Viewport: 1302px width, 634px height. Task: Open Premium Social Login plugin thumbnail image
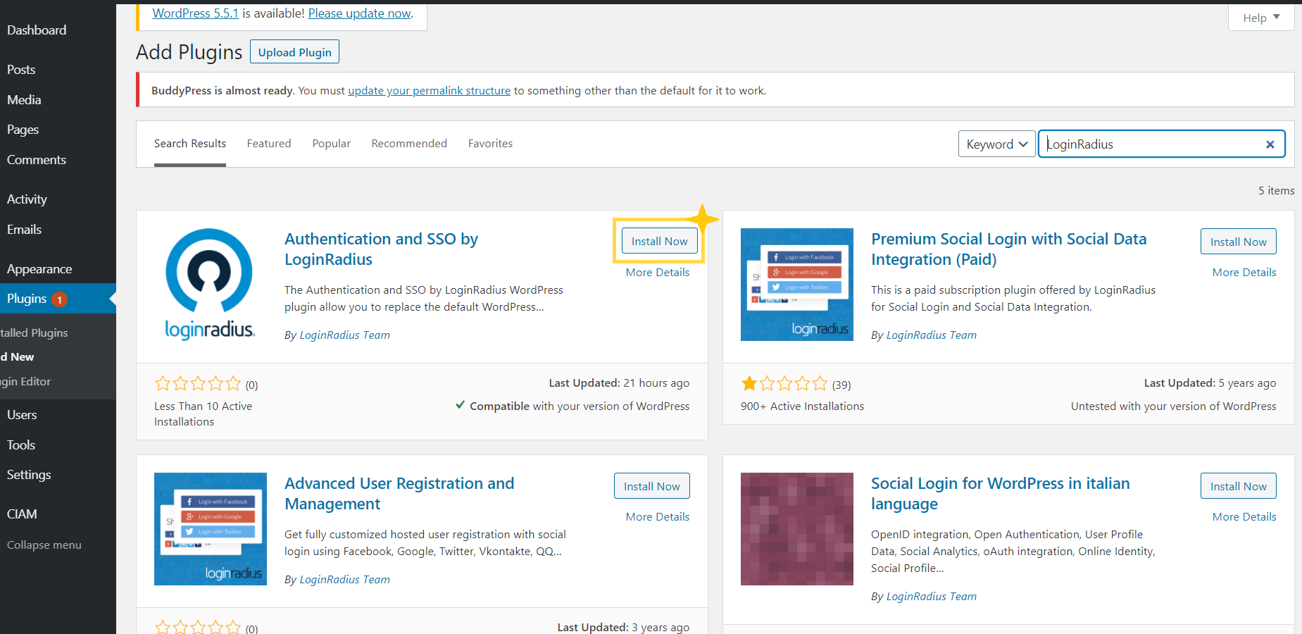click(796, 285)
